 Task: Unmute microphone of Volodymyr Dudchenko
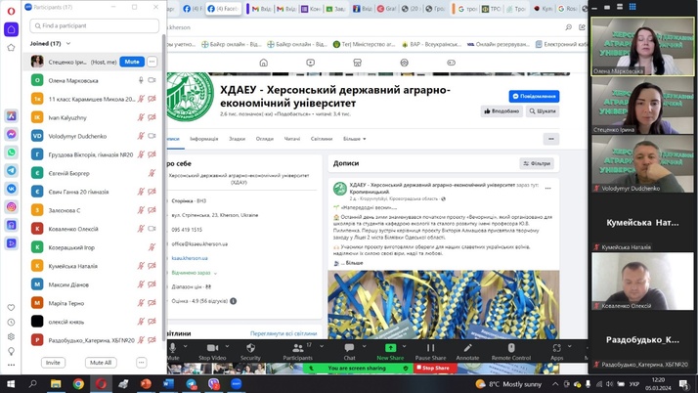[x=141, y=136]
